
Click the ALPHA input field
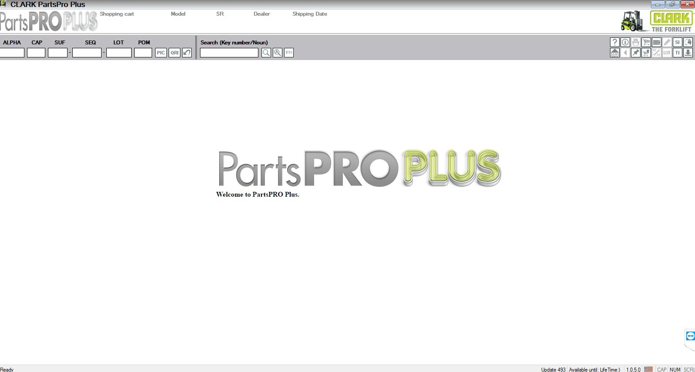(12, 53)
